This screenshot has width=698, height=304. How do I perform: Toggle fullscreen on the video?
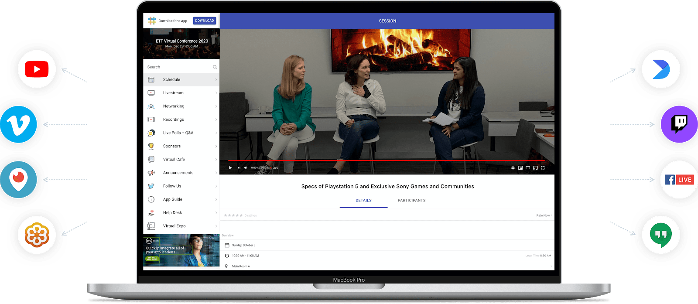click(543, 168)
